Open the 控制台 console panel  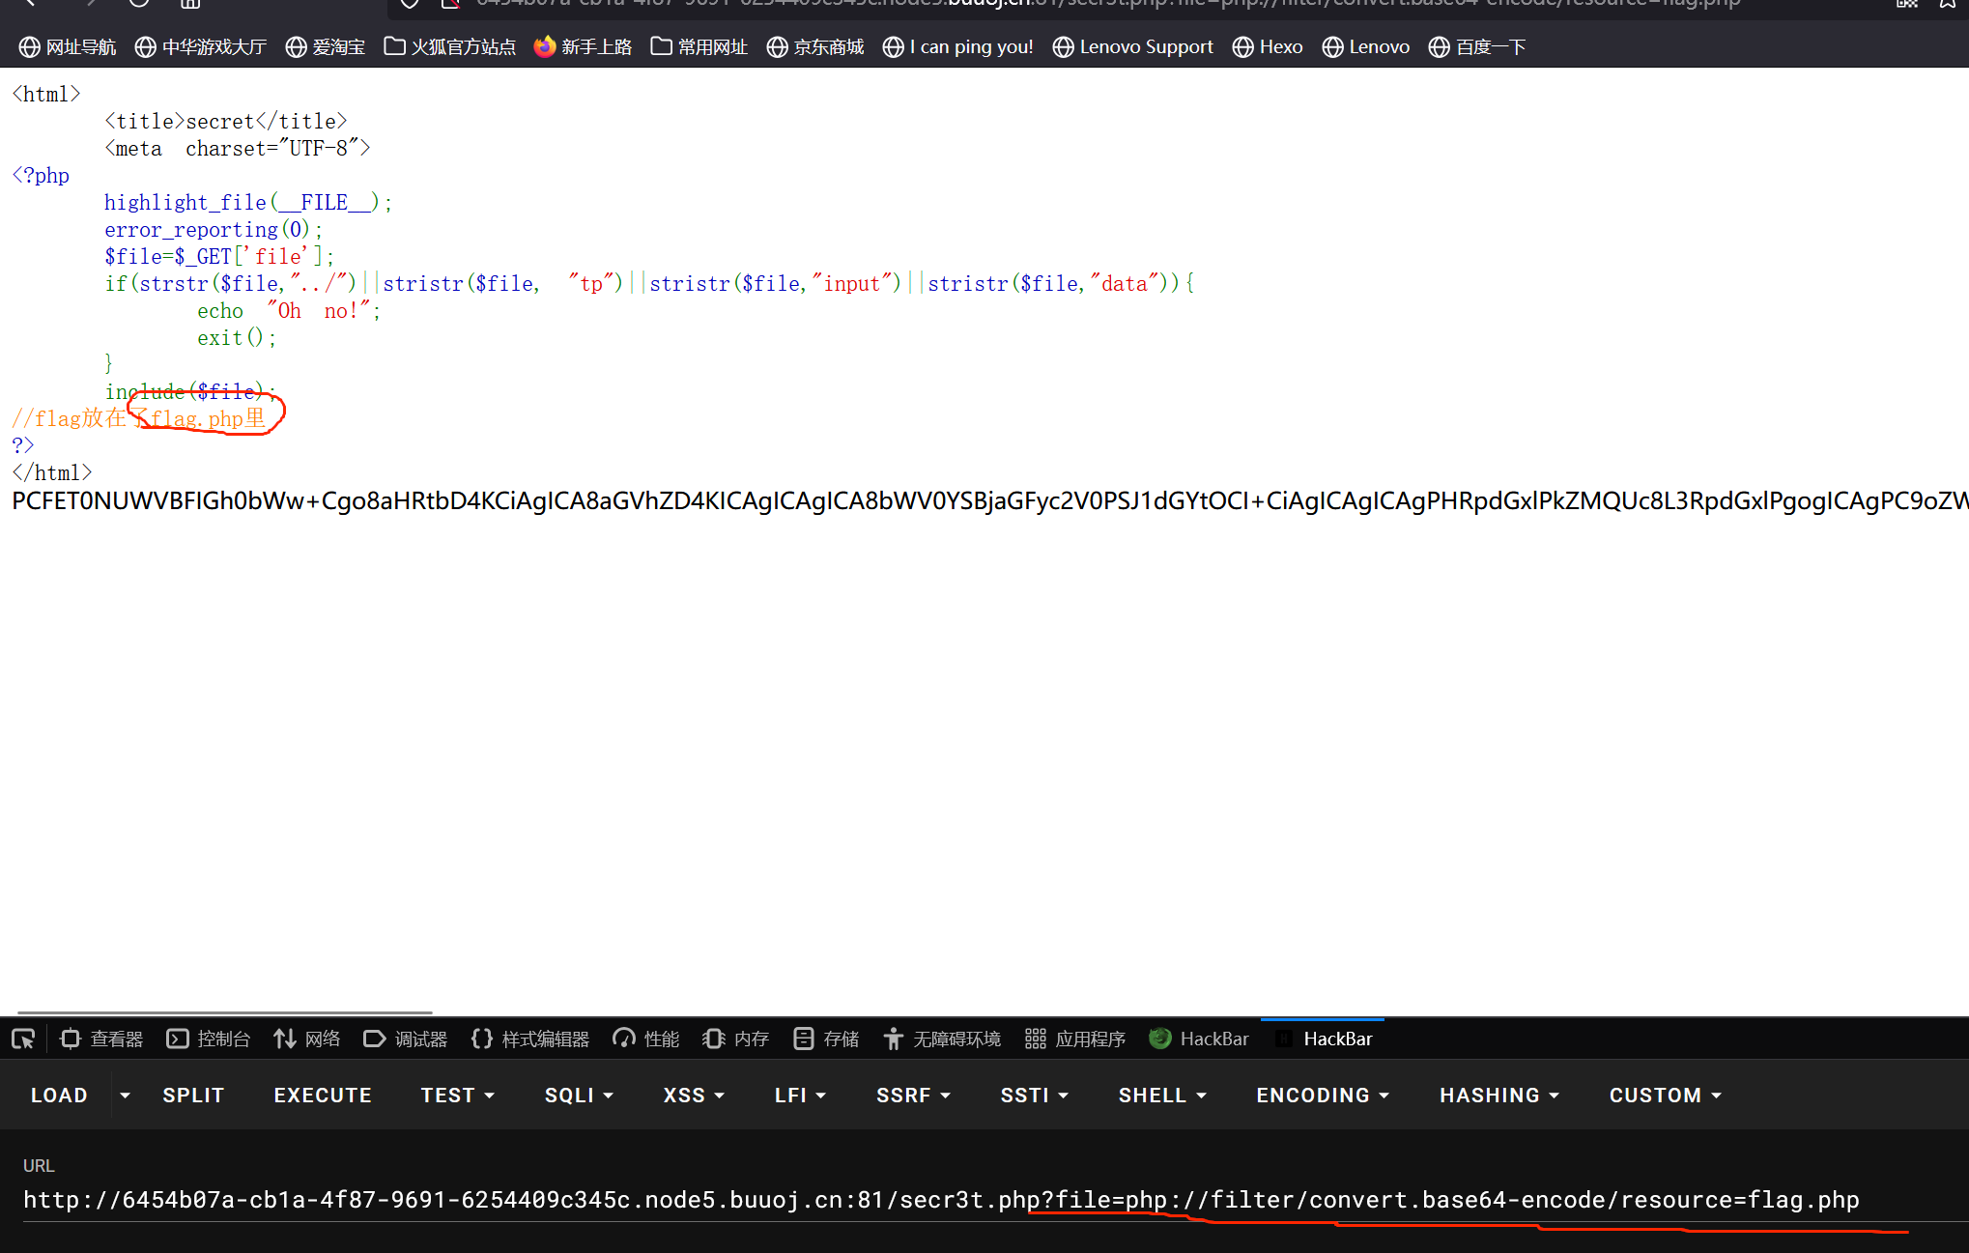(209, 1039)
